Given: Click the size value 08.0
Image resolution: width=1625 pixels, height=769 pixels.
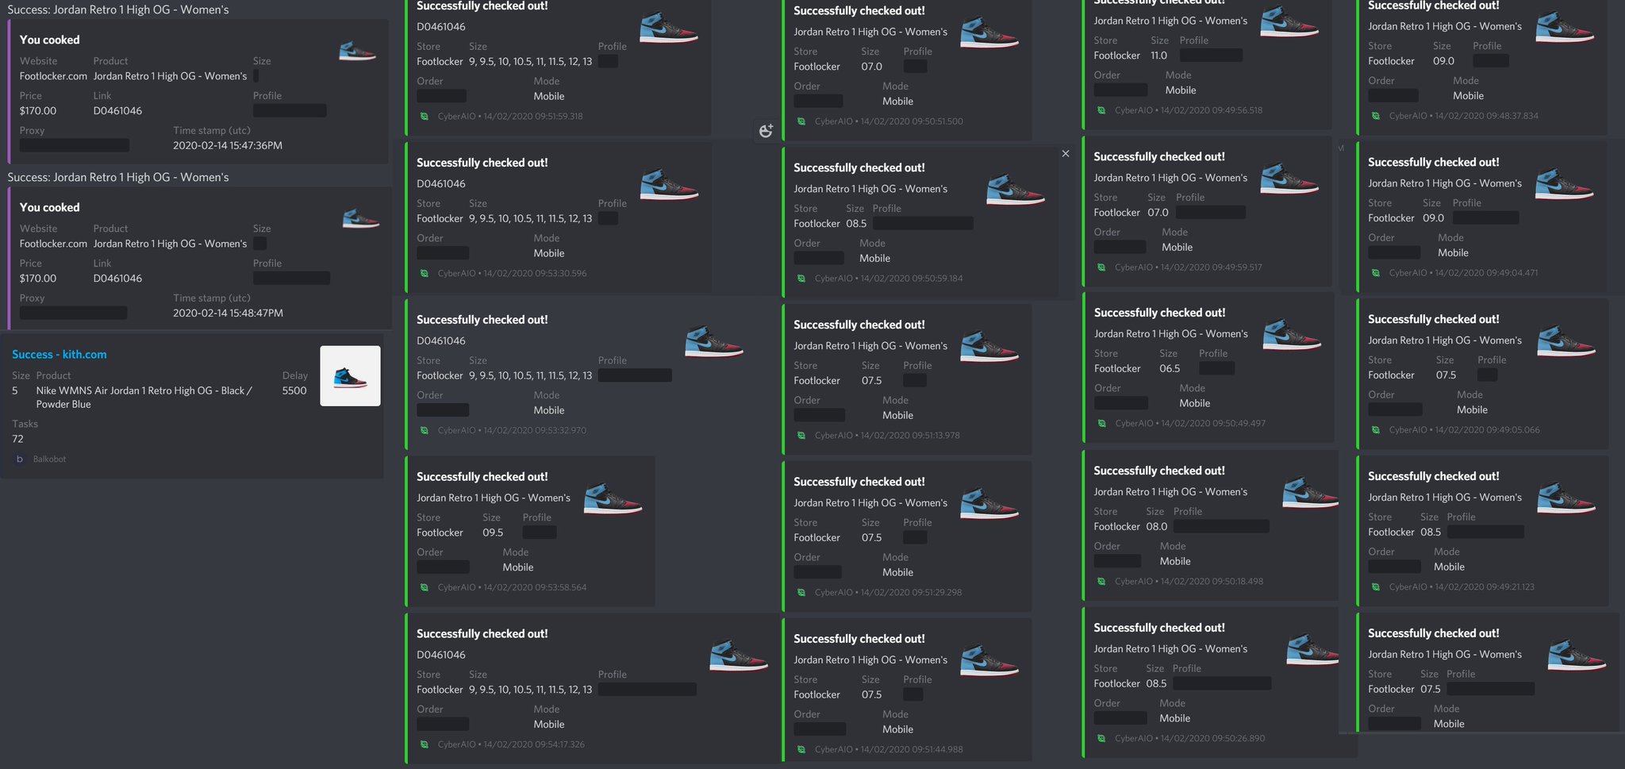Looking at the screenshot, I should tap(1157, 527).
